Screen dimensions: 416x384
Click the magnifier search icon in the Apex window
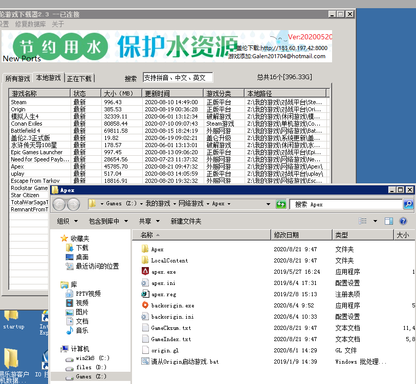(x=408, y=204)
